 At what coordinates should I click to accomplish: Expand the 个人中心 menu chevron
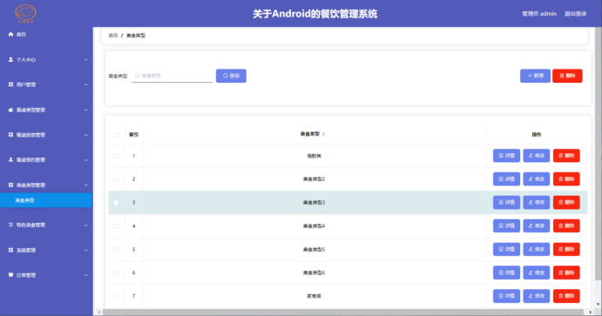coord(86,60)
